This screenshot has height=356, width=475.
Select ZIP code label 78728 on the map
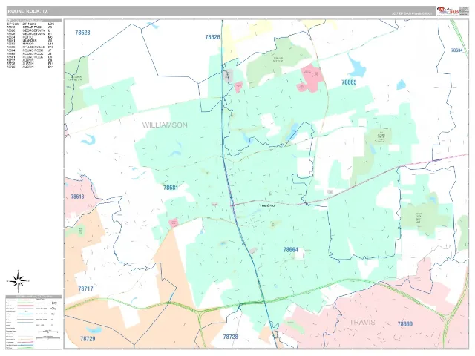(231, 337)
